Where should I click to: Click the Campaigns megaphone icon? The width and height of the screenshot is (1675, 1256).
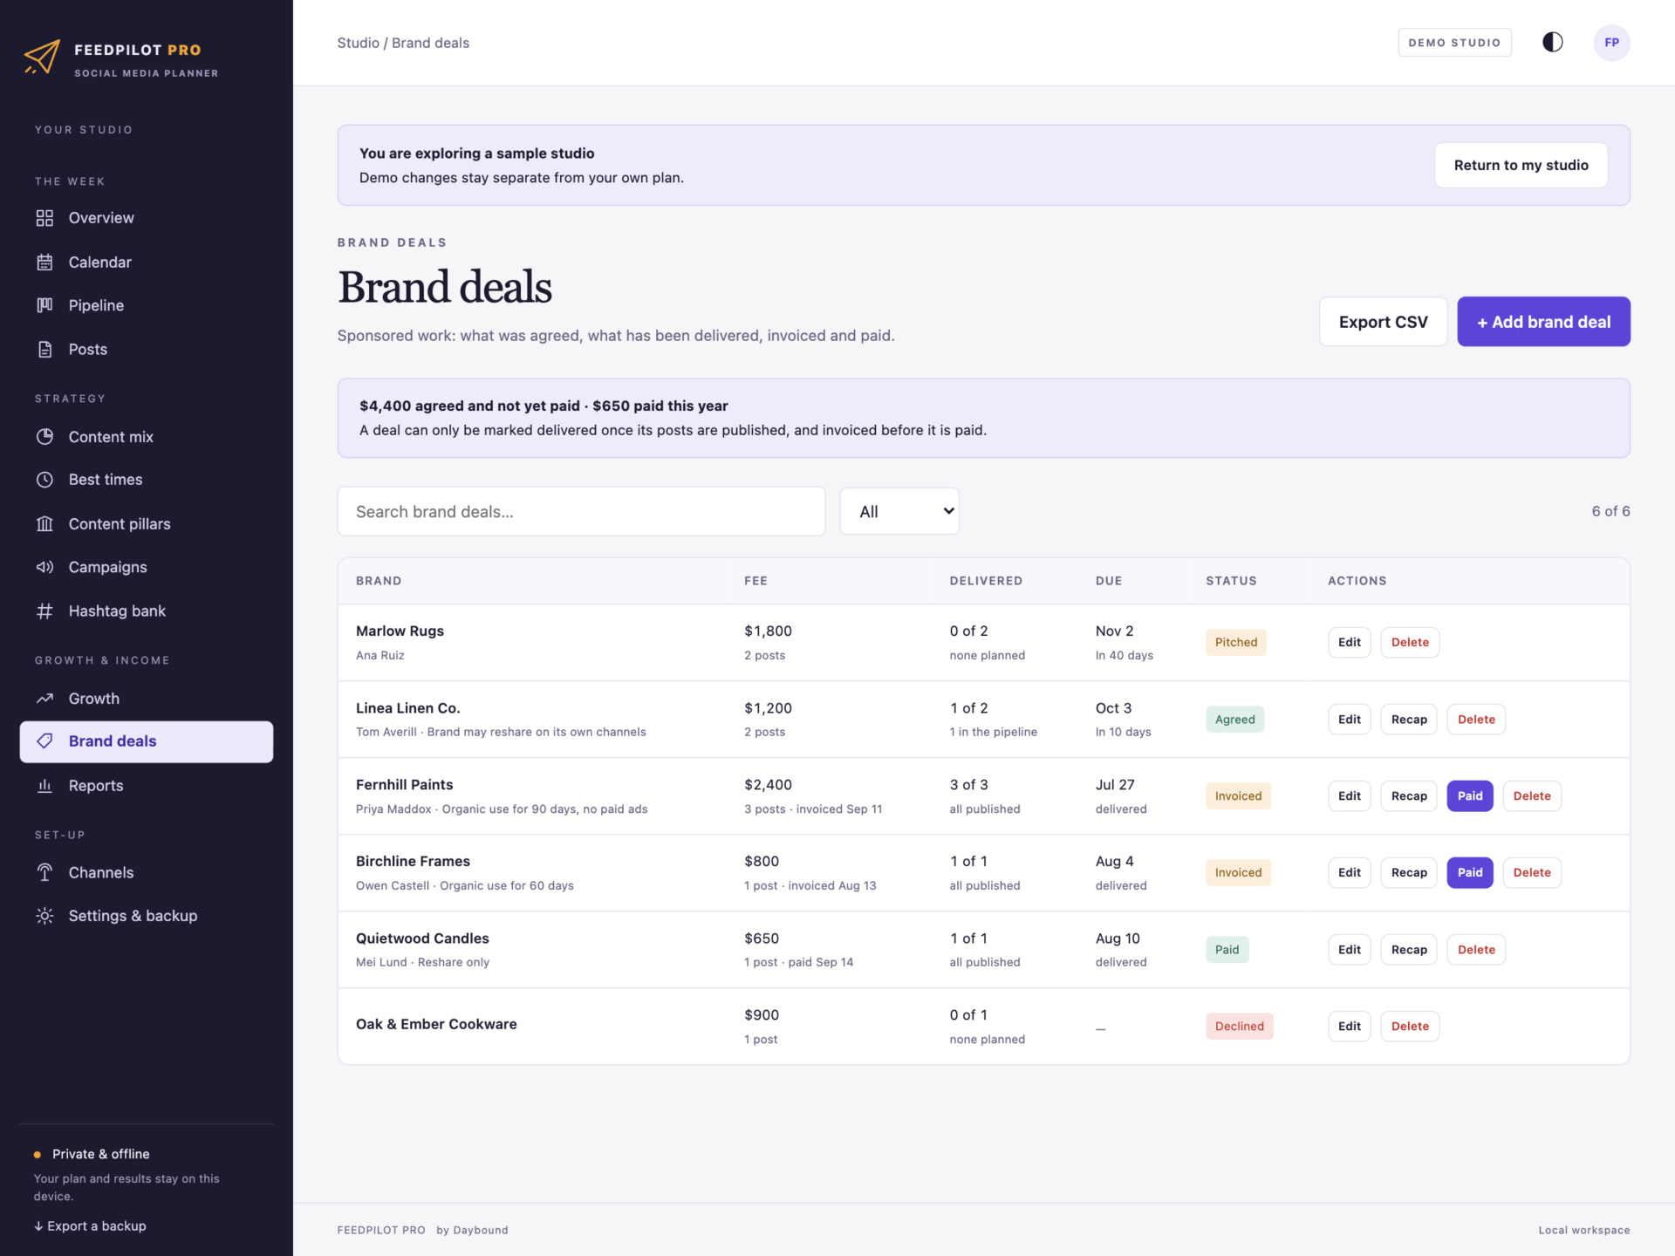click(x=44, y=567)
